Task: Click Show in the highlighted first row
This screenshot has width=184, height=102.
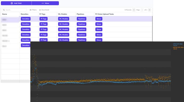Action: click(99, 19)
